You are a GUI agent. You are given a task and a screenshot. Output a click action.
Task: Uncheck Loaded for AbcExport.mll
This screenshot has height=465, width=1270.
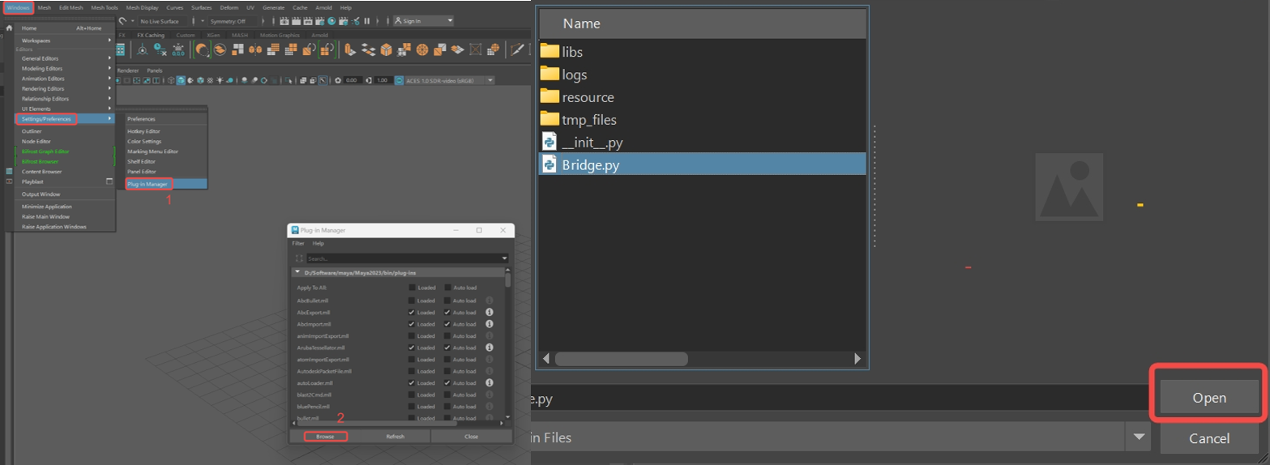point(412,312)
